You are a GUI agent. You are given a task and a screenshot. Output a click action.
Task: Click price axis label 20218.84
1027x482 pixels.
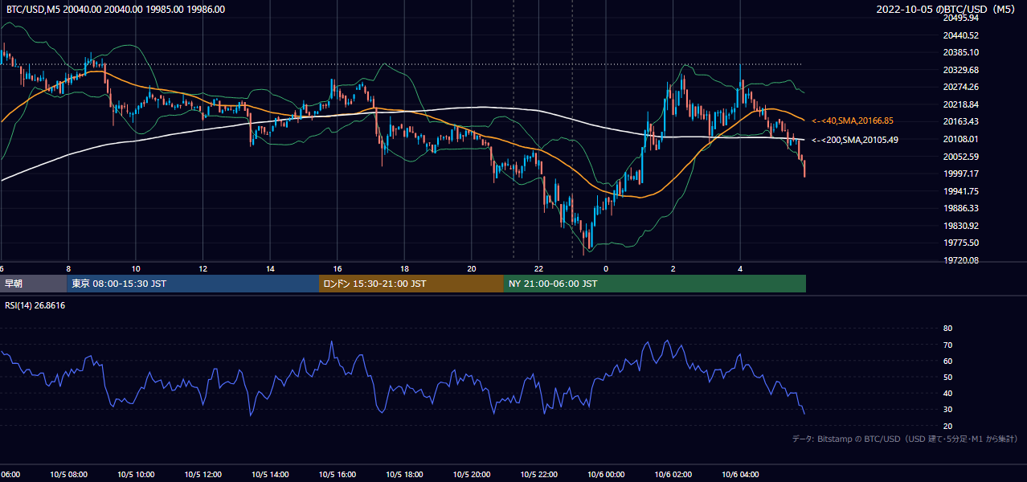coord(961,104)
